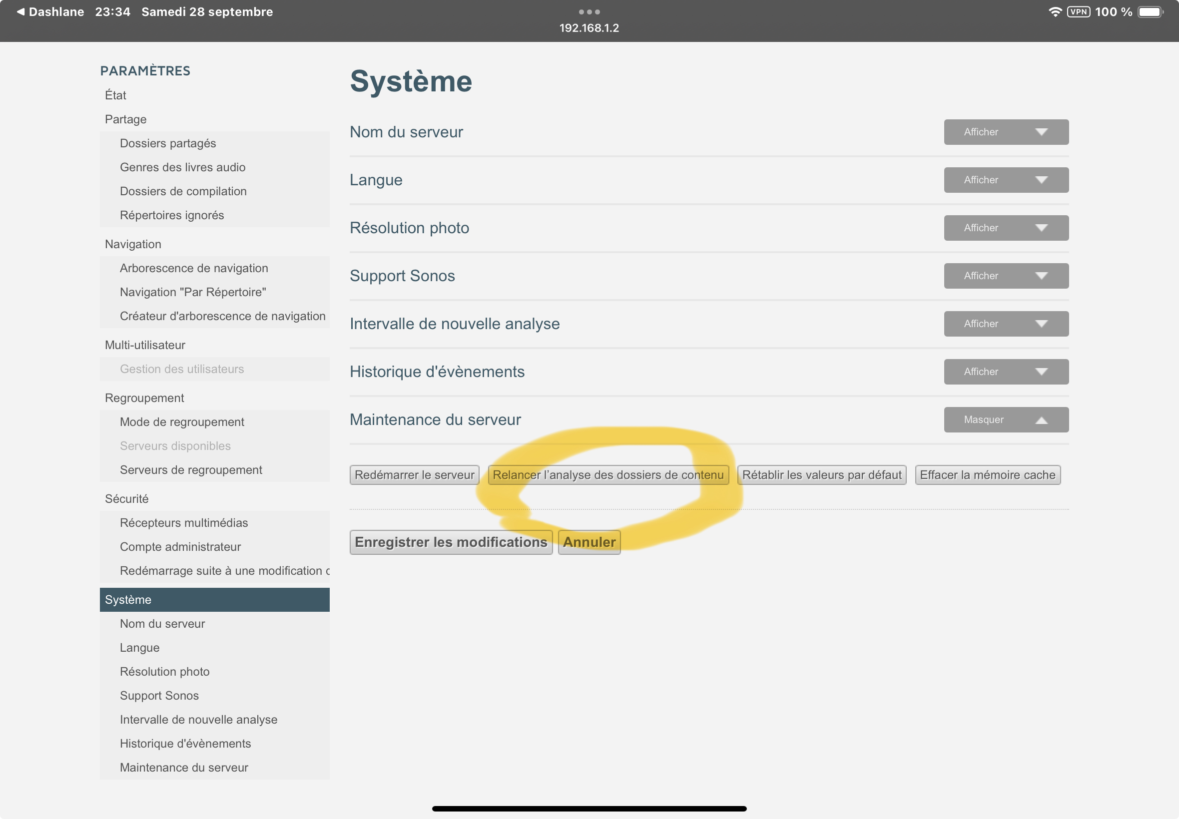Tap the VPN status icon
1179x819 pixels.
(1078, 12)
